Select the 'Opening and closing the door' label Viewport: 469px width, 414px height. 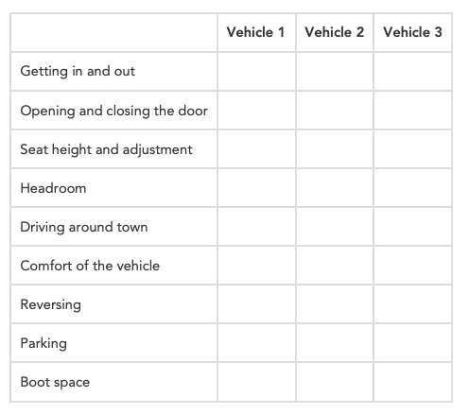(114, 111)
